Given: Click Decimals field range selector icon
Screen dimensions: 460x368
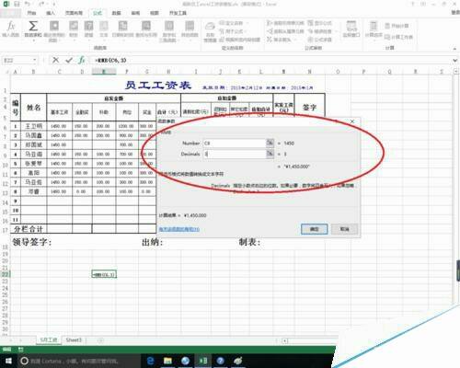Looking at the screenshot, I should [x=270, y=154].
